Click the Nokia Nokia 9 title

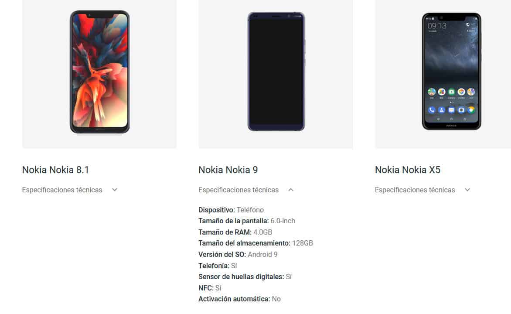point(228,170)
